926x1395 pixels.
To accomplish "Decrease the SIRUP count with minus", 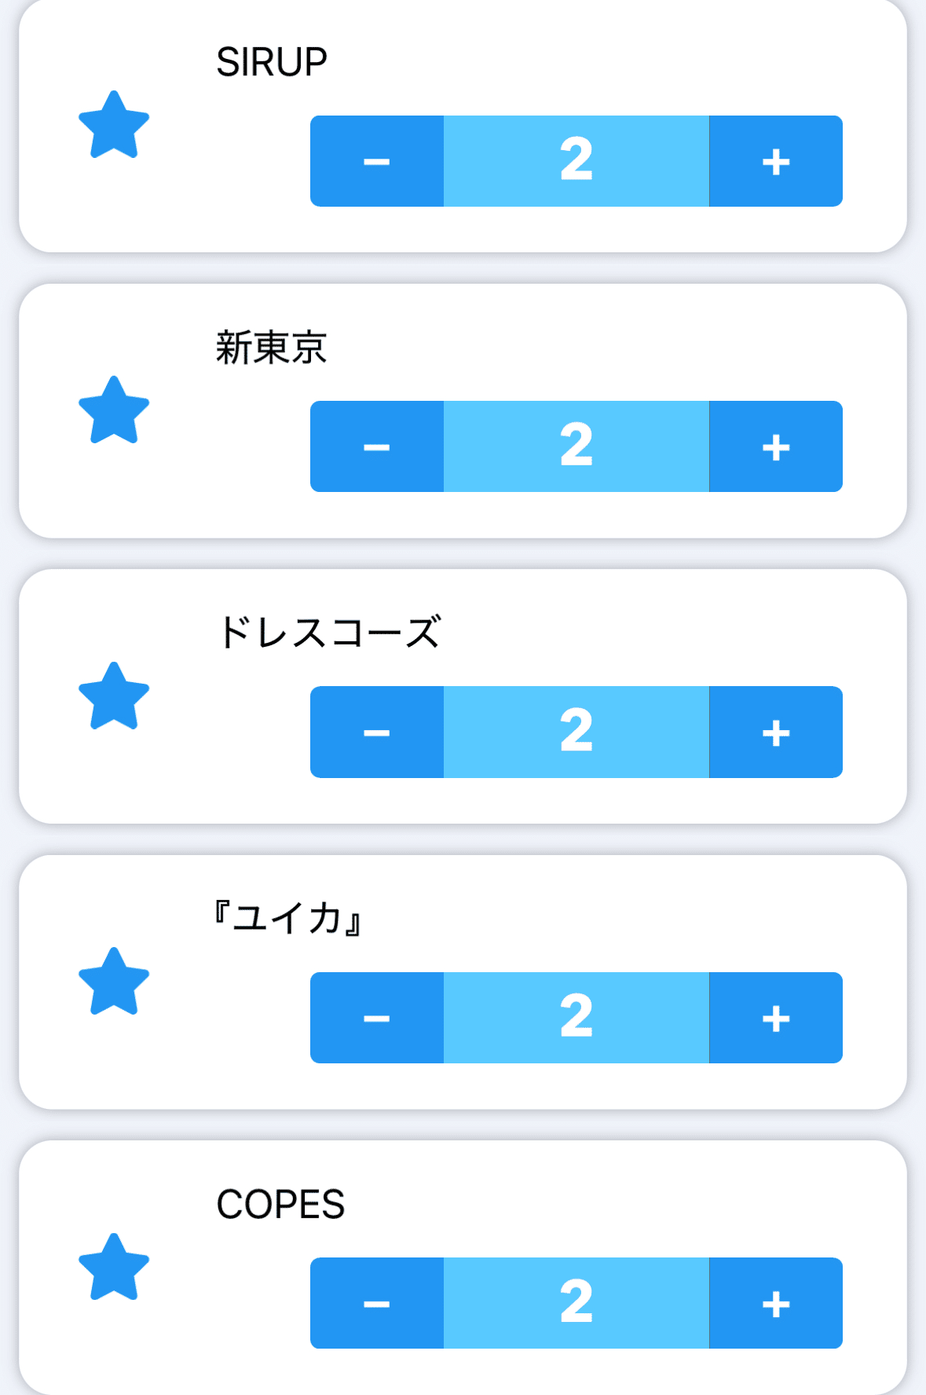I will point(377,161).
